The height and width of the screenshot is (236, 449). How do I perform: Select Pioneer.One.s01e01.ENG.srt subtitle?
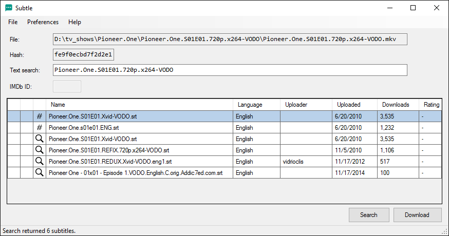pos(84,128)
